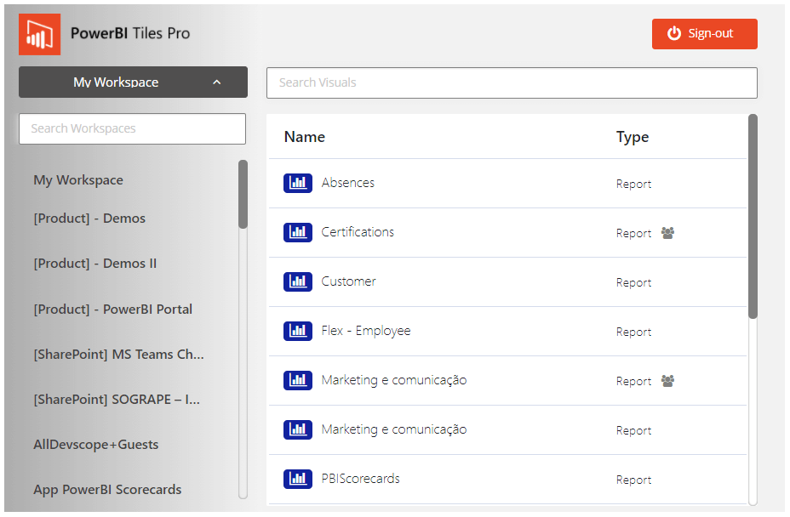The image size is (790, 517).
Task: Click the report icon beside Customer
Action: (297, 281)
